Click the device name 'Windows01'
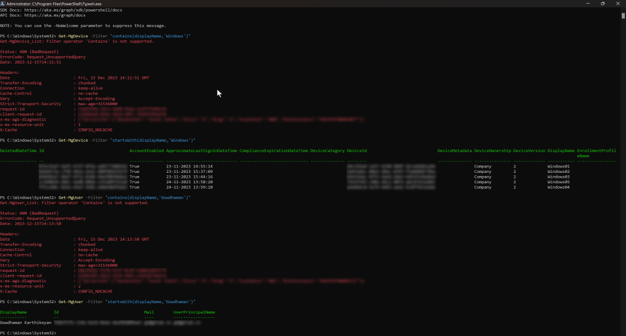 [x=559, y=166]
